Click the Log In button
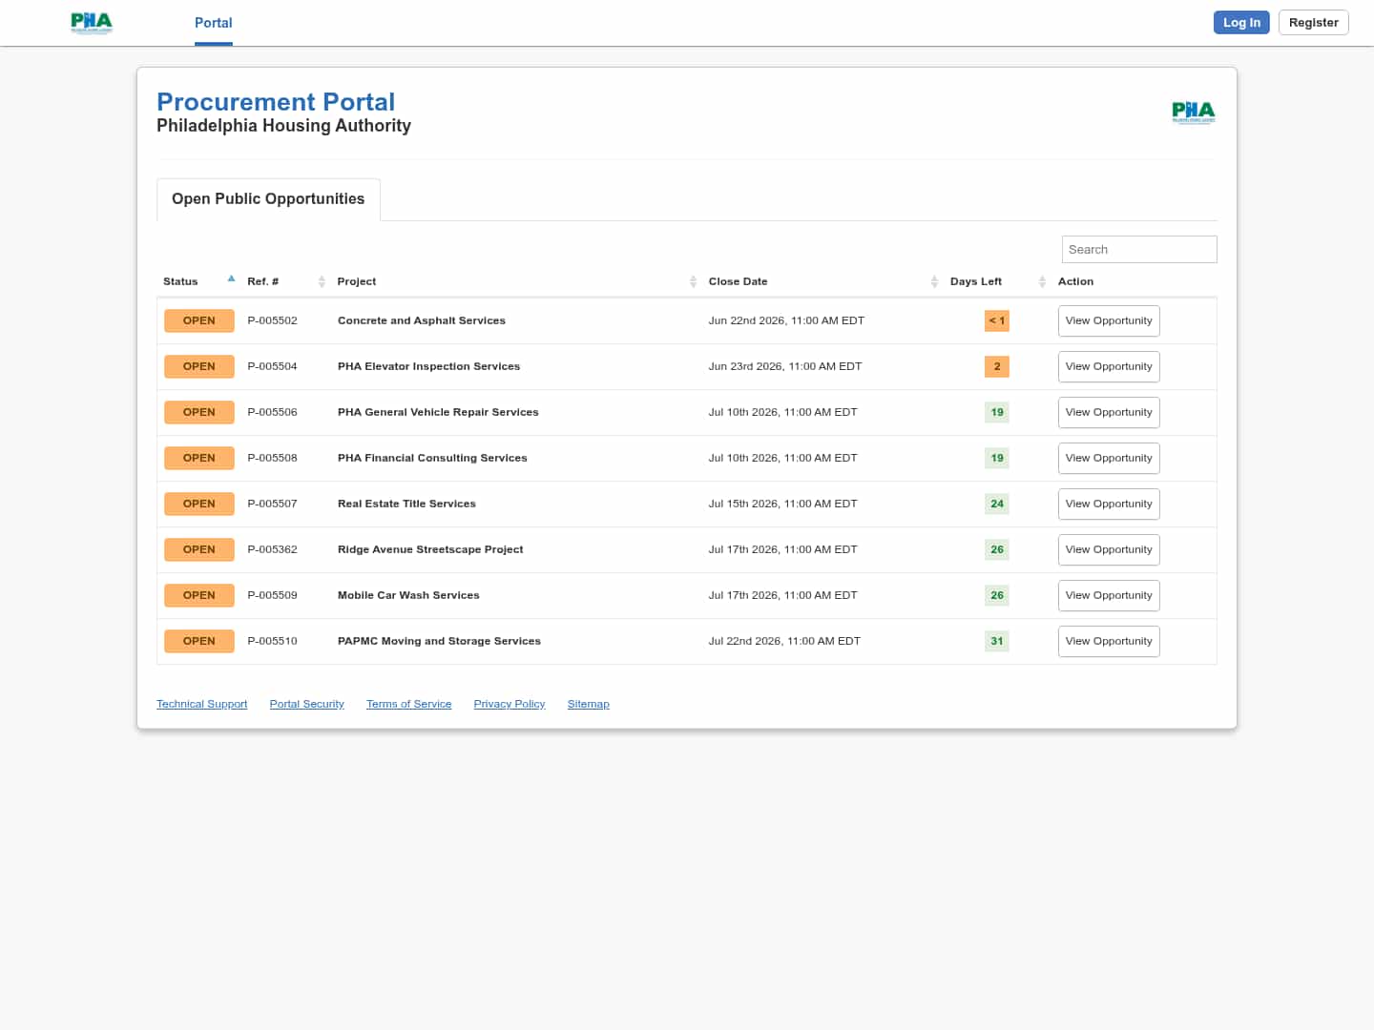1374x1030 pixels. [1241, 23]
